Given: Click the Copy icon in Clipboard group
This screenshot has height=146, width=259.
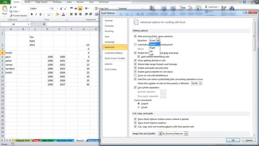Looking at the screenshot, I should click(x=11, y=11).
